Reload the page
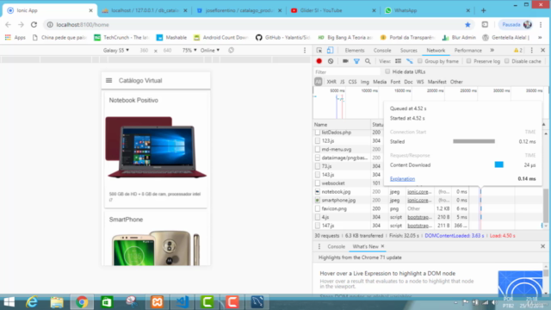This screenshot has height=310, width=551. [x=34, y=25]
